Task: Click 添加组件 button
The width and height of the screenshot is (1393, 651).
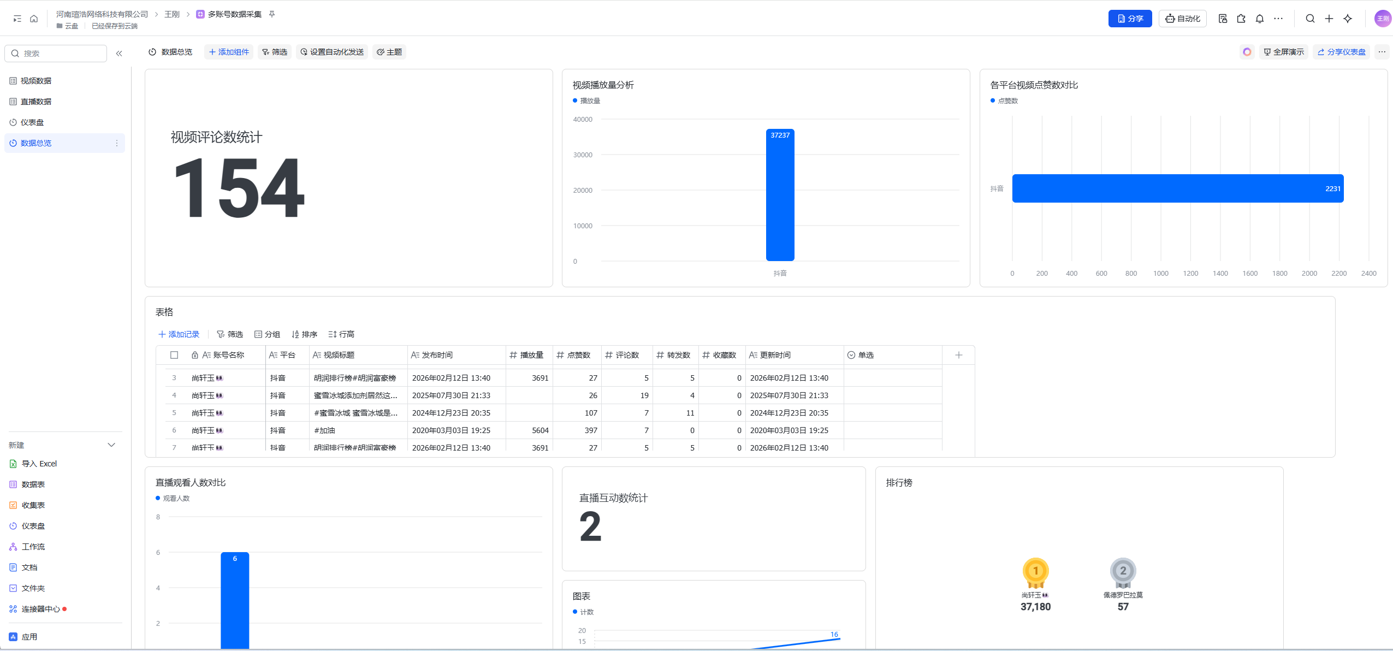Action: click(229, 52)
